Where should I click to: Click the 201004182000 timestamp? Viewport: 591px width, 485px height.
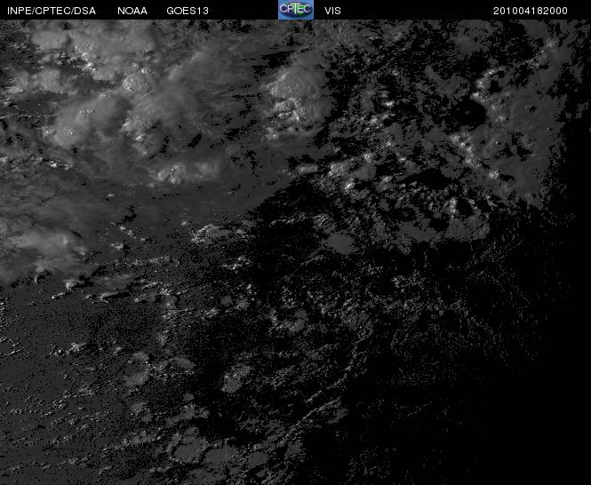coord(531,11)
